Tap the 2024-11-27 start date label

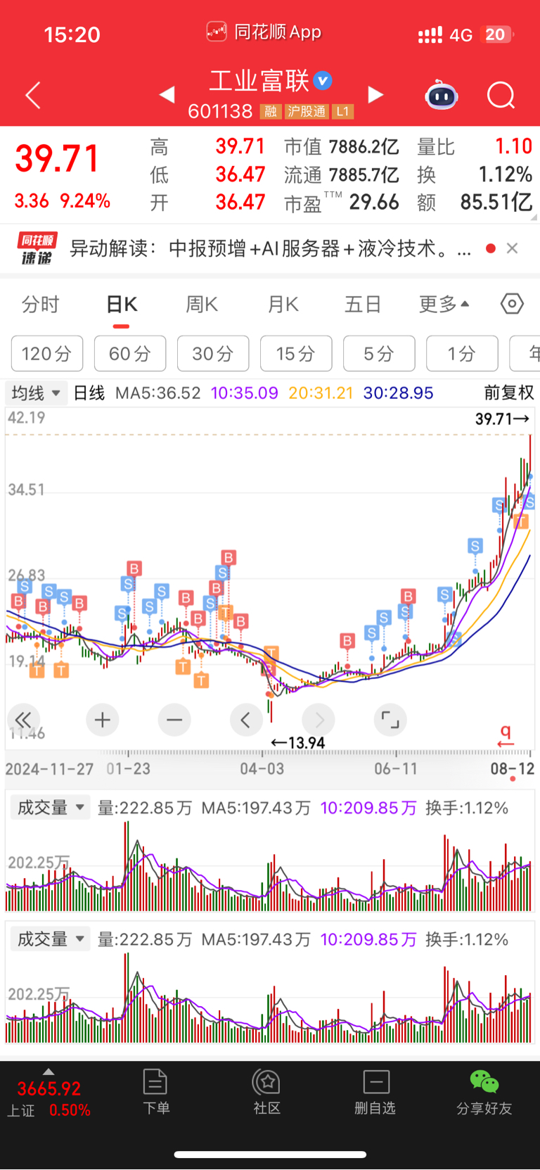pos(49,769)
